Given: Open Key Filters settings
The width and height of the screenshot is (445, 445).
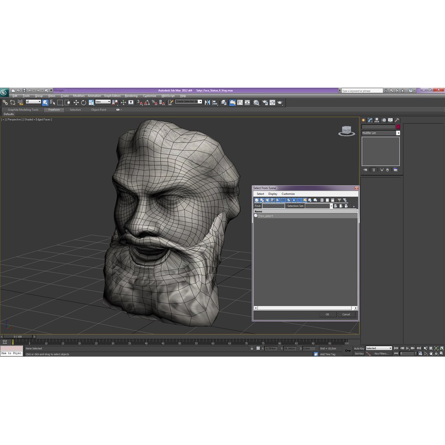Looking at the screenshot, I should click(x=382, y=354).
